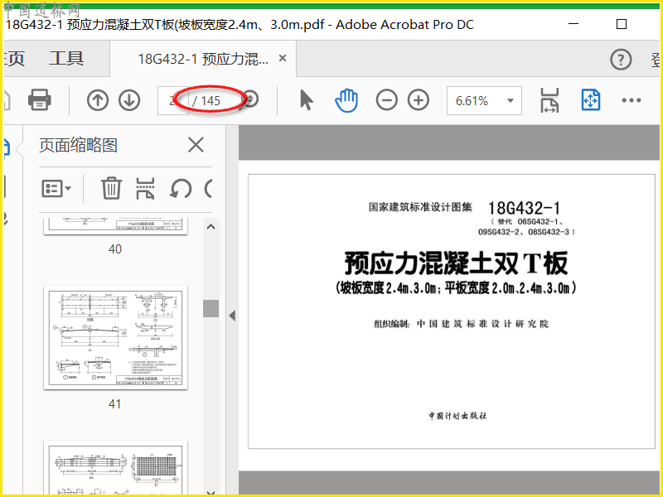
Task: Select the arrow Selection tool
Action: [306, 100]
